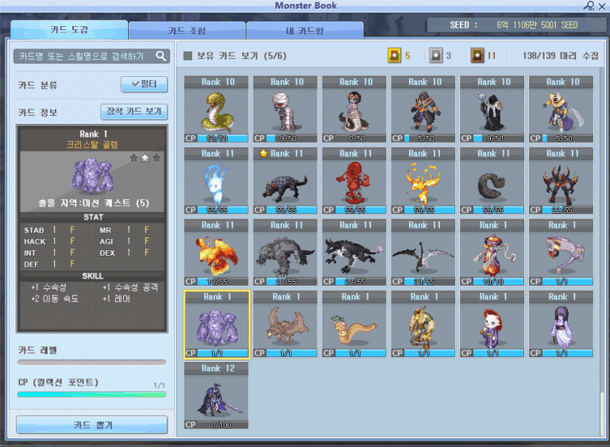This screenshot has width=610, height=447.
Task: Open the 필터 filter dropdown
Action: 144,84
